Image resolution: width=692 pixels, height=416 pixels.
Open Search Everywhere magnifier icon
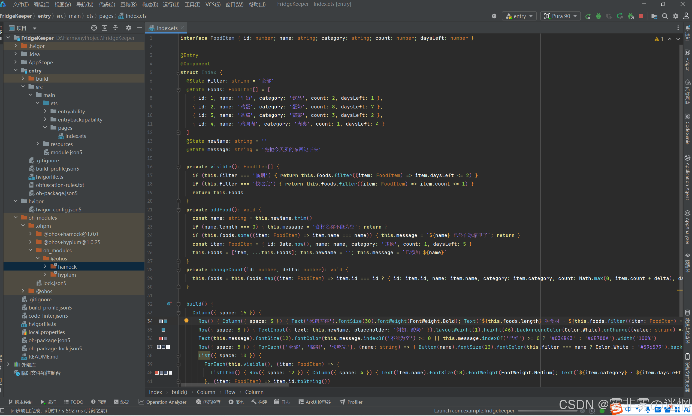665,16
